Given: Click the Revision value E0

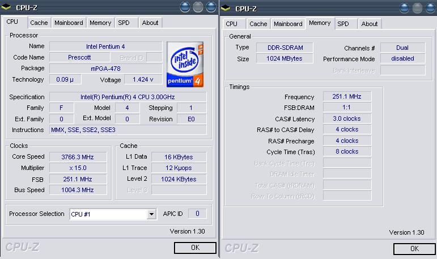Looking at the screenshot, I should [x=192, y=120].
